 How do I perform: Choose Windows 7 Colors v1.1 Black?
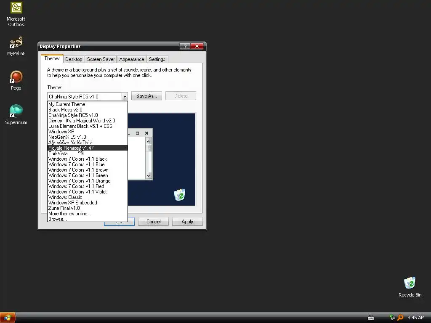click(x=88, y=159)
